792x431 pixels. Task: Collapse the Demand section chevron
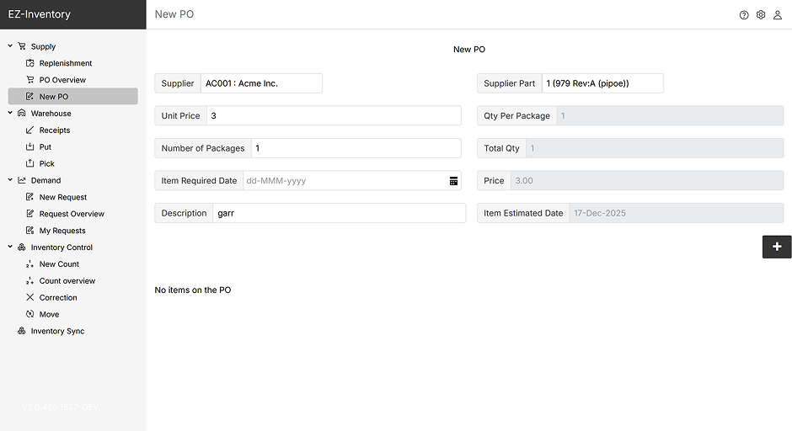(x=10, y=179)
